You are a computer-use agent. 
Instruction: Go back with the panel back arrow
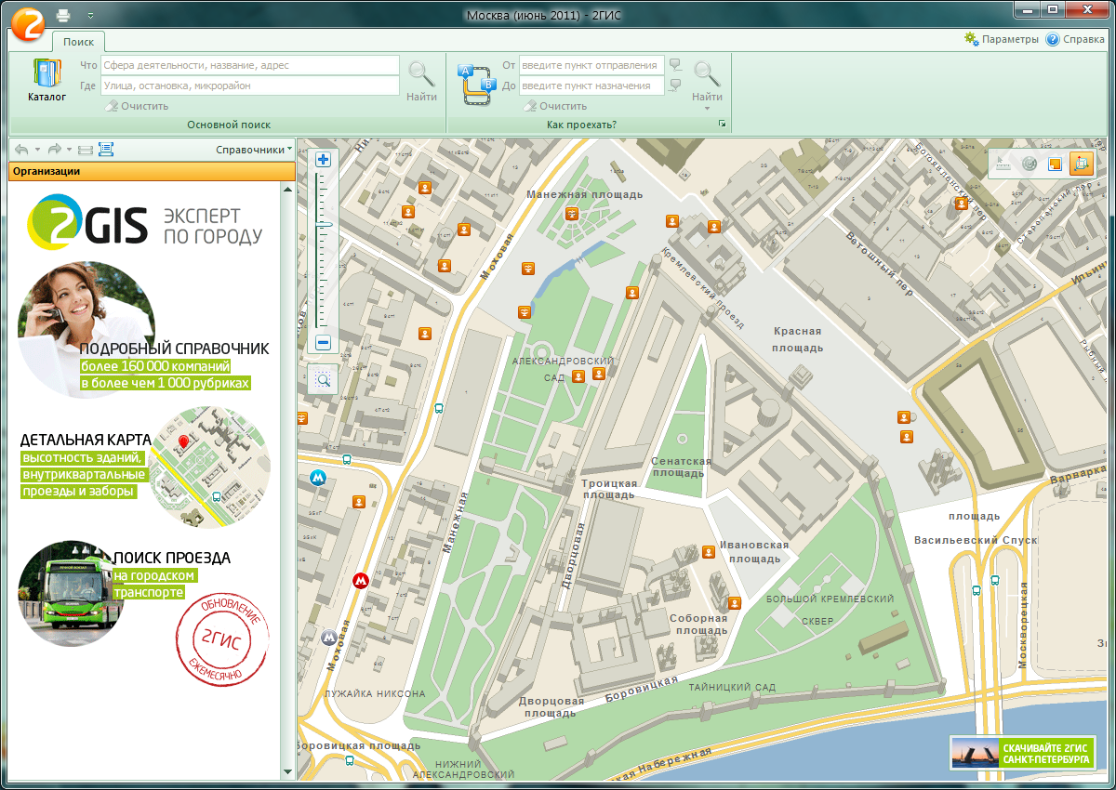point(21,149)
